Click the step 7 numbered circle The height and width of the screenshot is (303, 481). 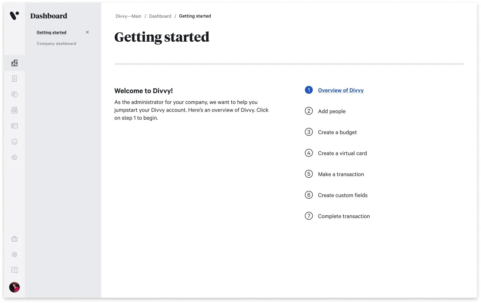point(309,216)
